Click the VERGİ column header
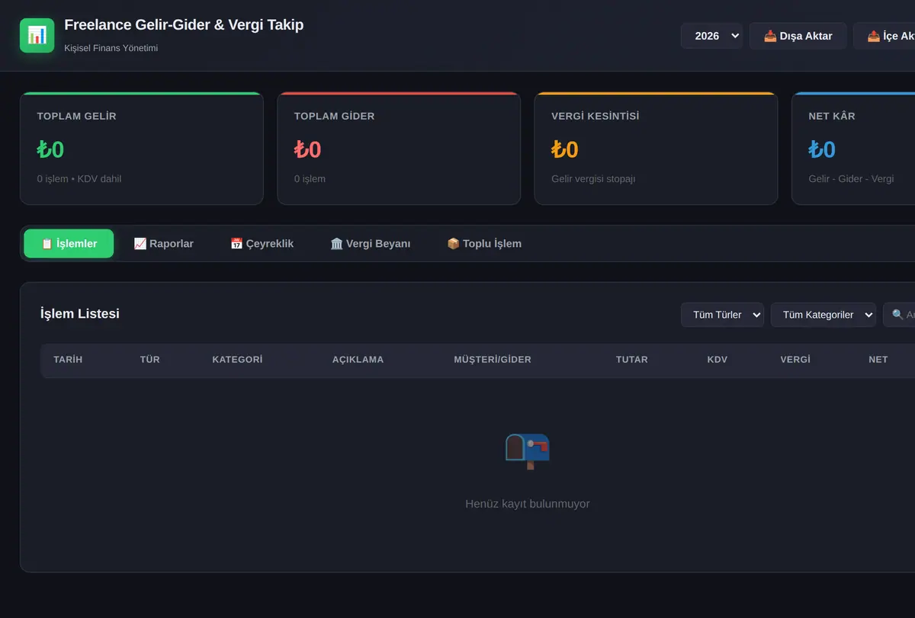This screenshot has height=618, width=915. coord(795,360)
